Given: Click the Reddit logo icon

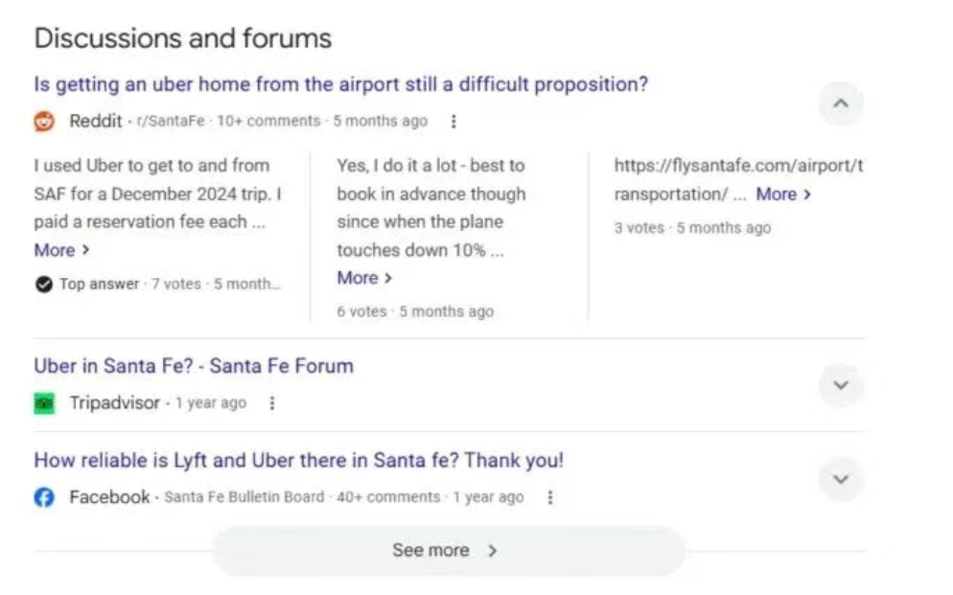Looking at the screenshot, I should click(x=44, y=122).
